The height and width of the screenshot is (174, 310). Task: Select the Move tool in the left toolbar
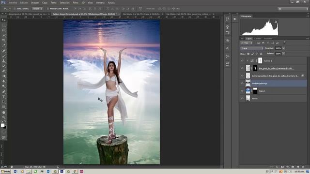3,20
